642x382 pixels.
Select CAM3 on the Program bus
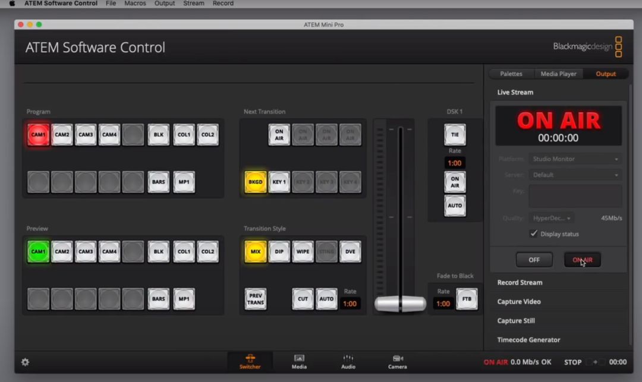click(x=86, y=134)
